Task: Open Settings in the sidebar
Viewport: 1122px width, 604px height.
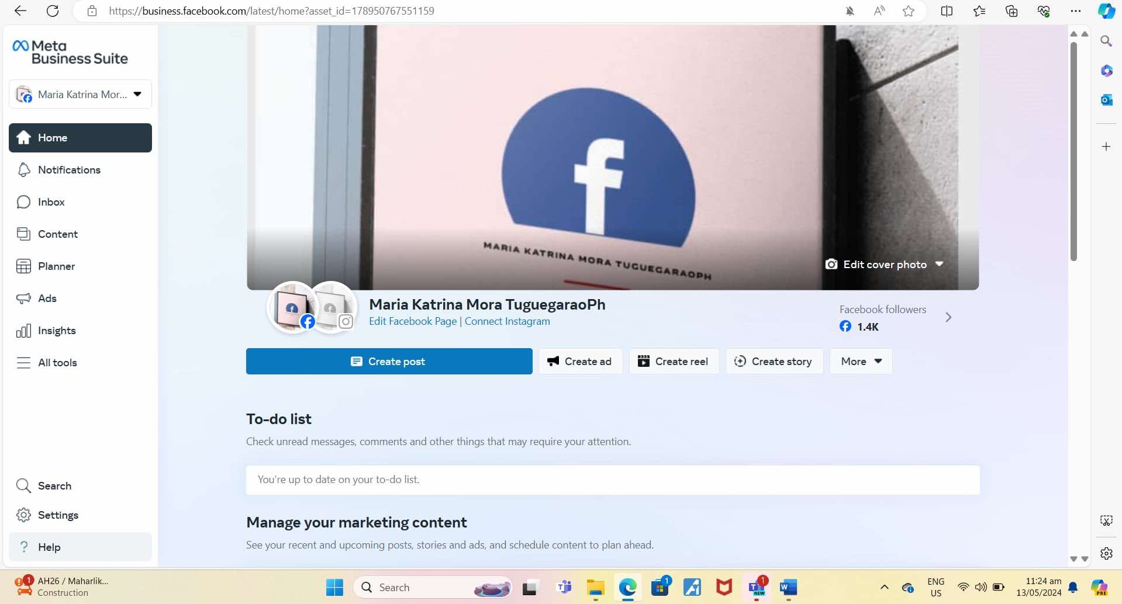Action: pyautogui.click(x=80, y=515)
